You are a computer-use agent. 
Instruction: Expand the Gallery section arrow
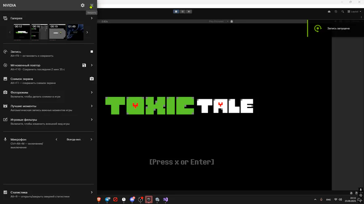click(x=92, y=18)
